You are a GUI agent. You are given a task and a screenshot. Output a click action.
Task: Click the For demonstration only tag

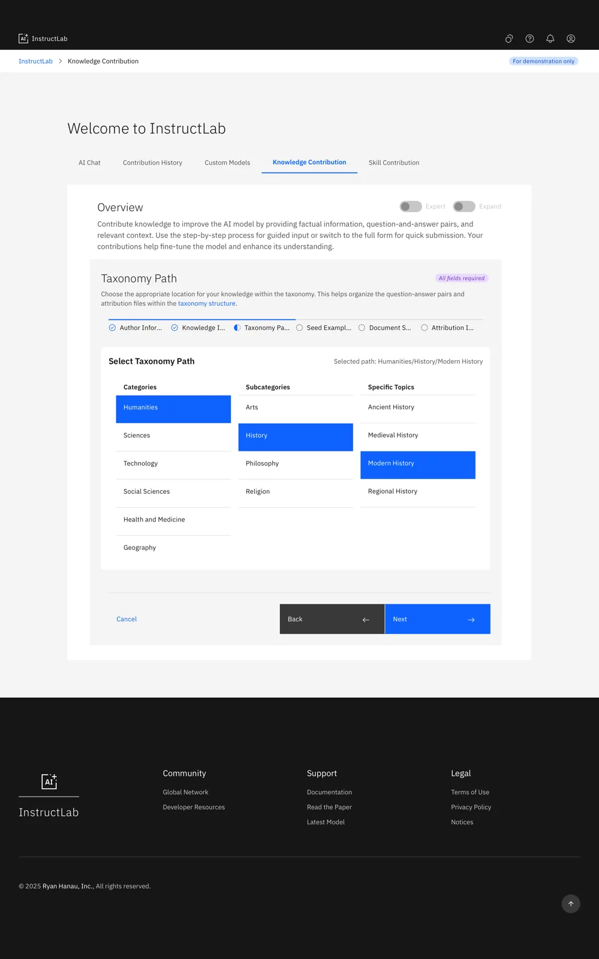pos(543,61)
